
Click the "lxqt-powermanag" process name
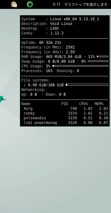point(40,123)
